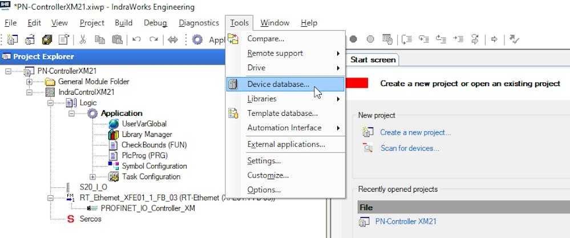
Task: Click the Undo arrow icon
Action: pos(137,39)
